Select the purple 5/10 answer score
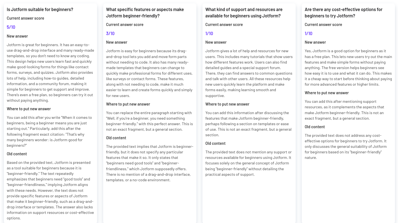The image size is (398, 223). [11, 27]
